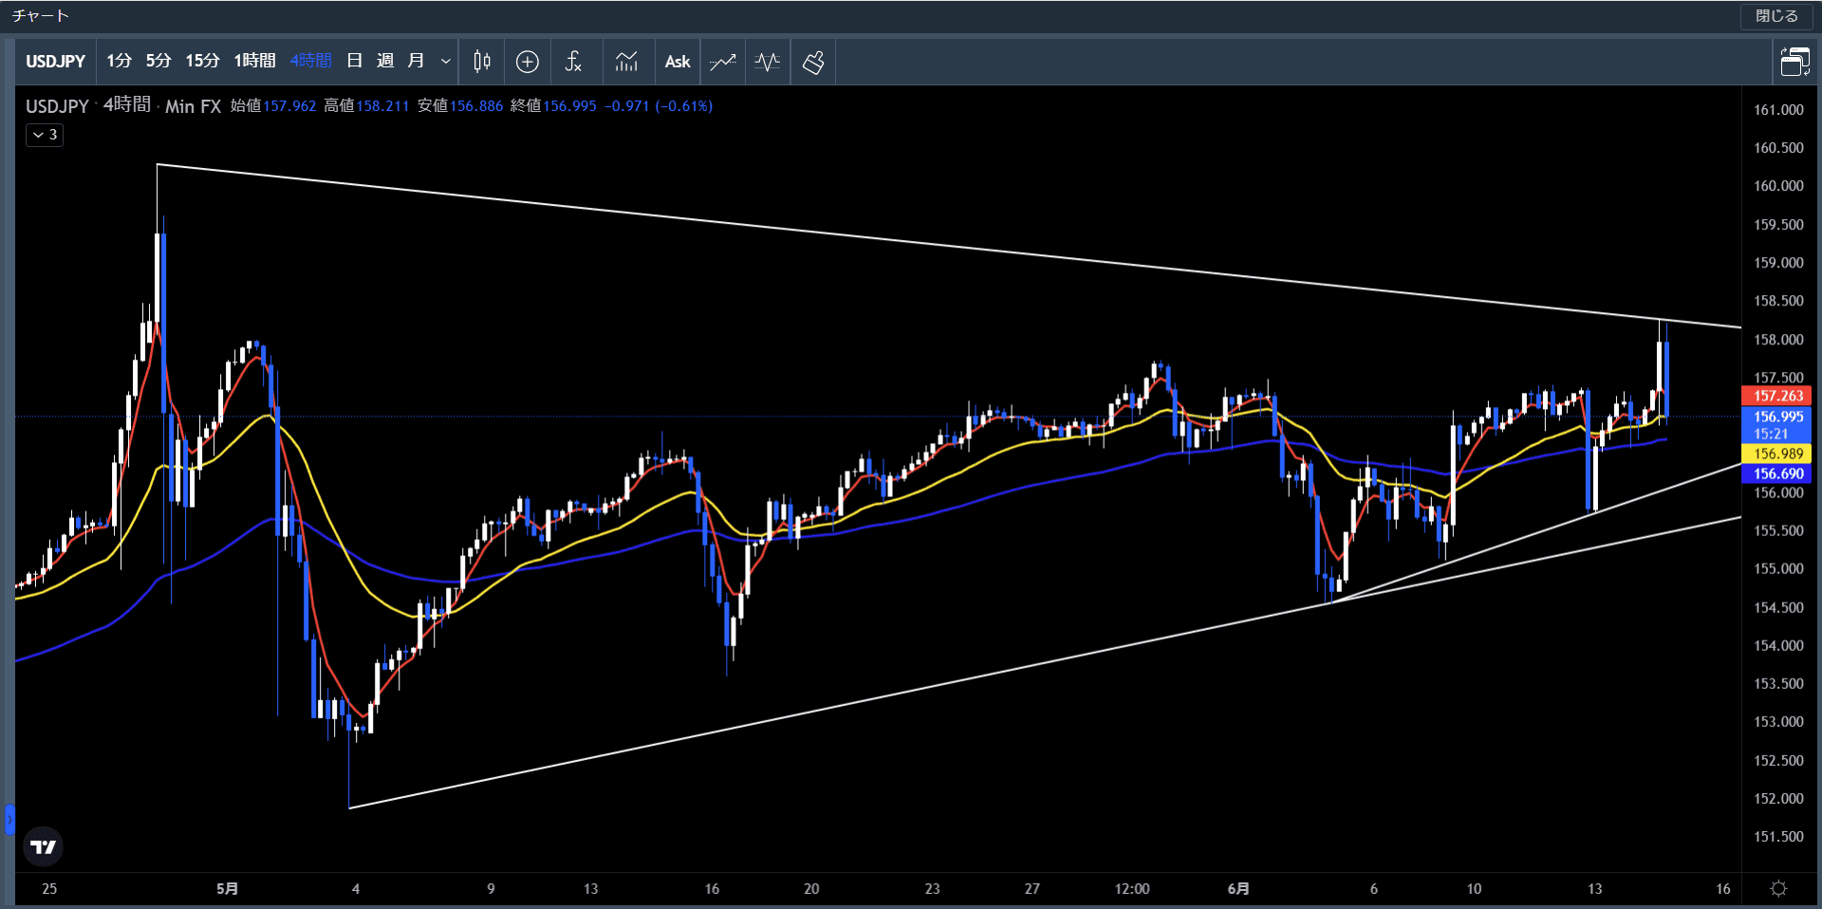1822x909 pixels.
Task: Switch to the 5分 timeframe
Action: point(158,61)
